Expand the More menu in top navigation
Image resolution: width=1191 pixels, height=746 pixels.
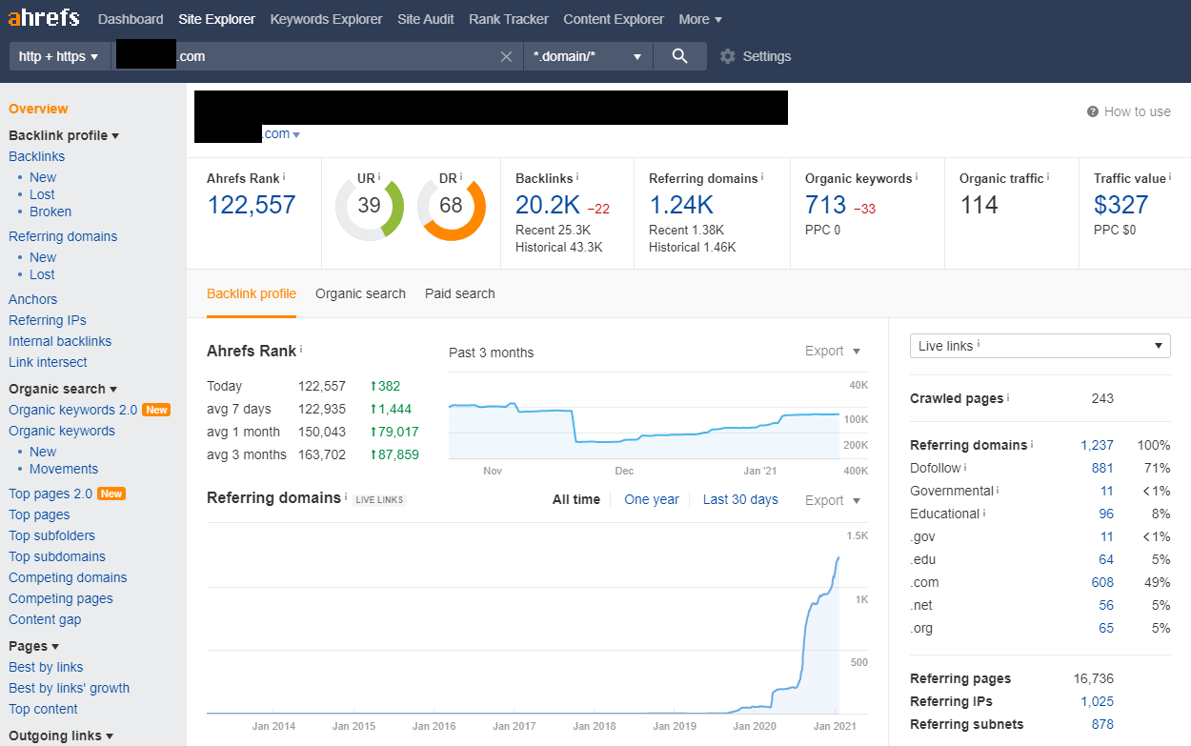coord(700,19)
